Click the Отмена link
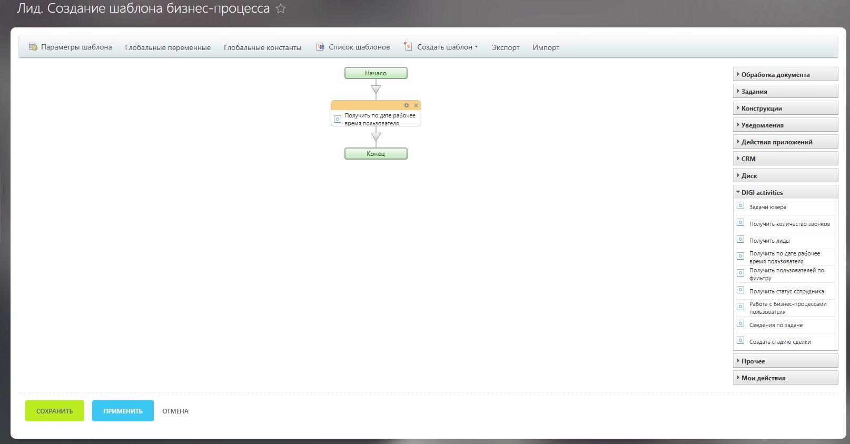 [x=175, y=411]
